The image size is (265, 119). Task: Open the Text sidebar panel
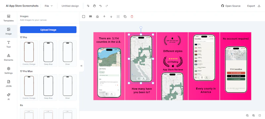[x=9, y=44]
